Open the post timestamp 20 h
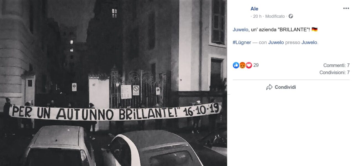Image resolution: width=354 pixels, height=166 pixels. [x=257, y=16]
